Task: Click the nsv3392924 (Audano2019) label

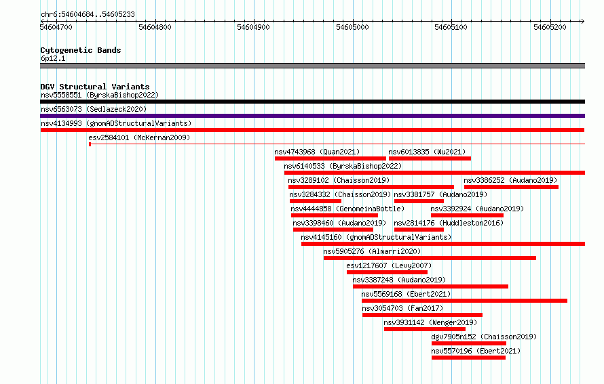Action: tap(477, 209)
